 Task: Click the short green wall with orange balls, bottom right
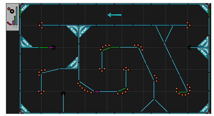pos(183,92)
